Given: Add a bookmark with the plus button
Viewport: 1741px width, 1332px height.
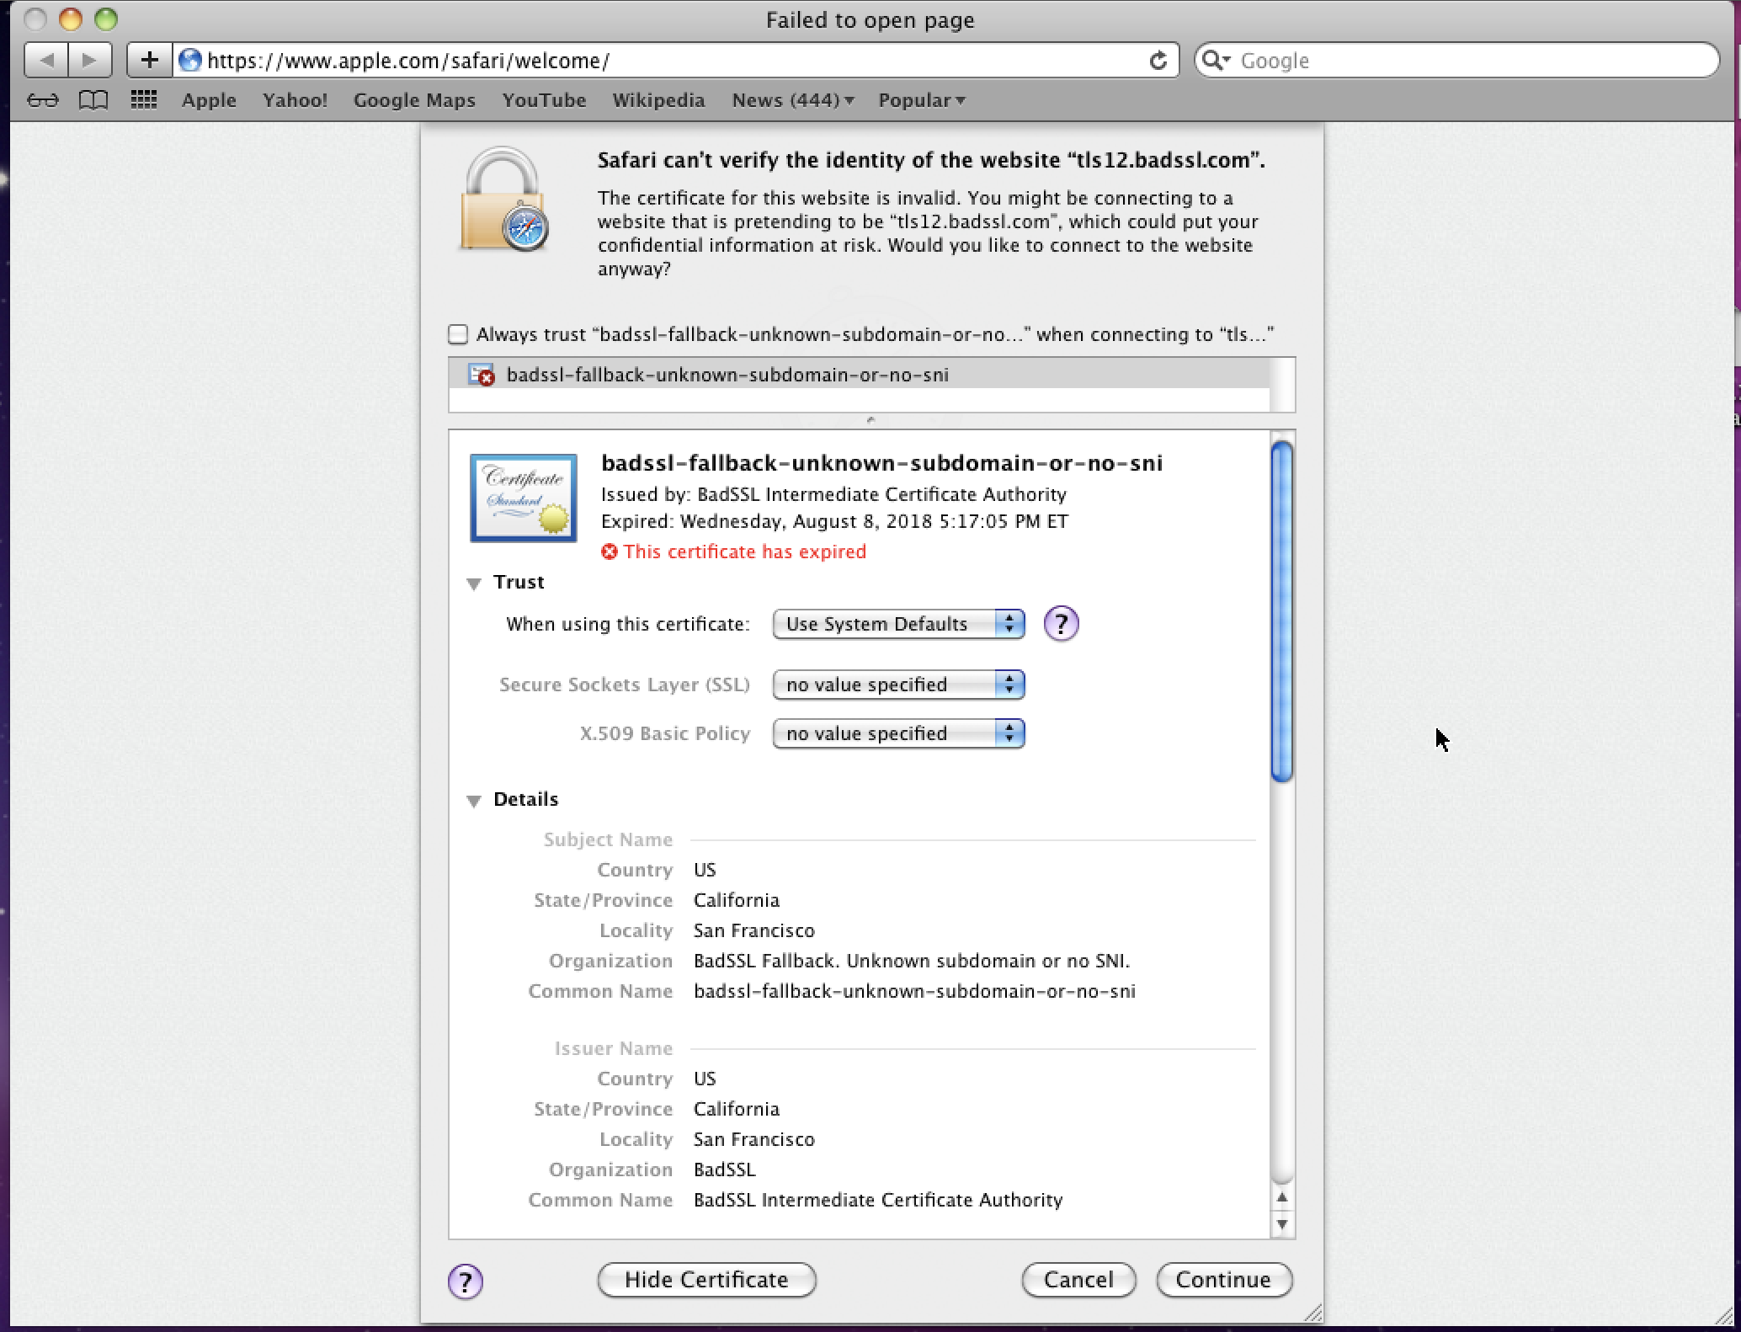Looking at the screenshot, I should [150, 61].
